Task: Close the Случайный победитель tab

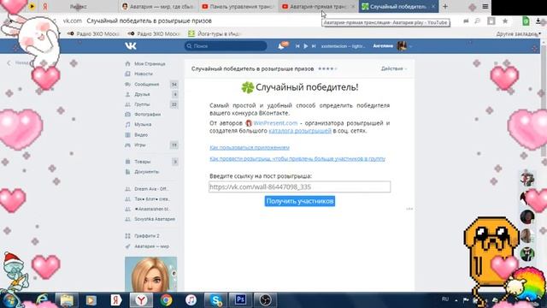Action: tap(433, 6)
